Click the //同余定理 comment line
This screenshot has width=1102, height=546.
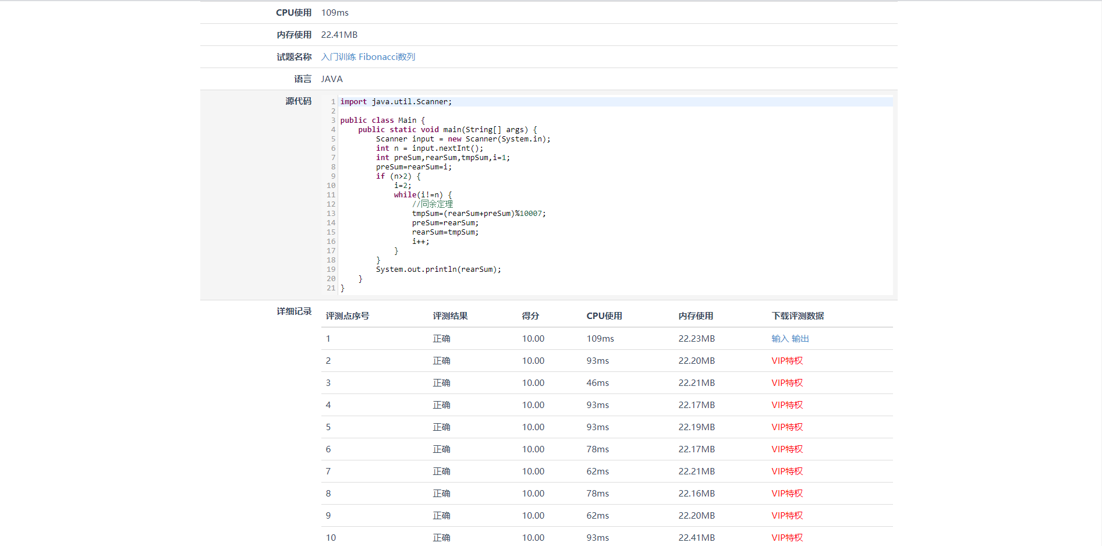coord(433,204)
